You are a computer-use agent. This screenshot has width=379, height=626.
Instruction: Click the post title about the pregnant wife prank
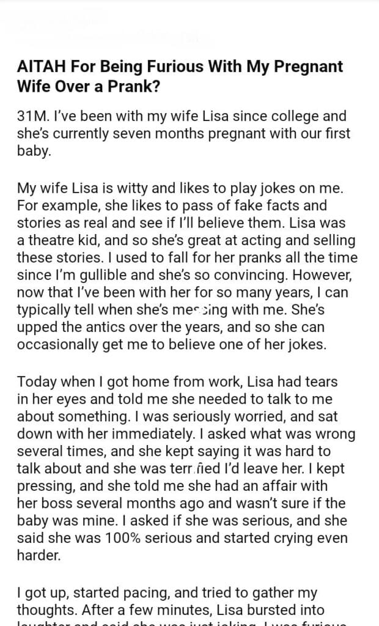[180, 75]
